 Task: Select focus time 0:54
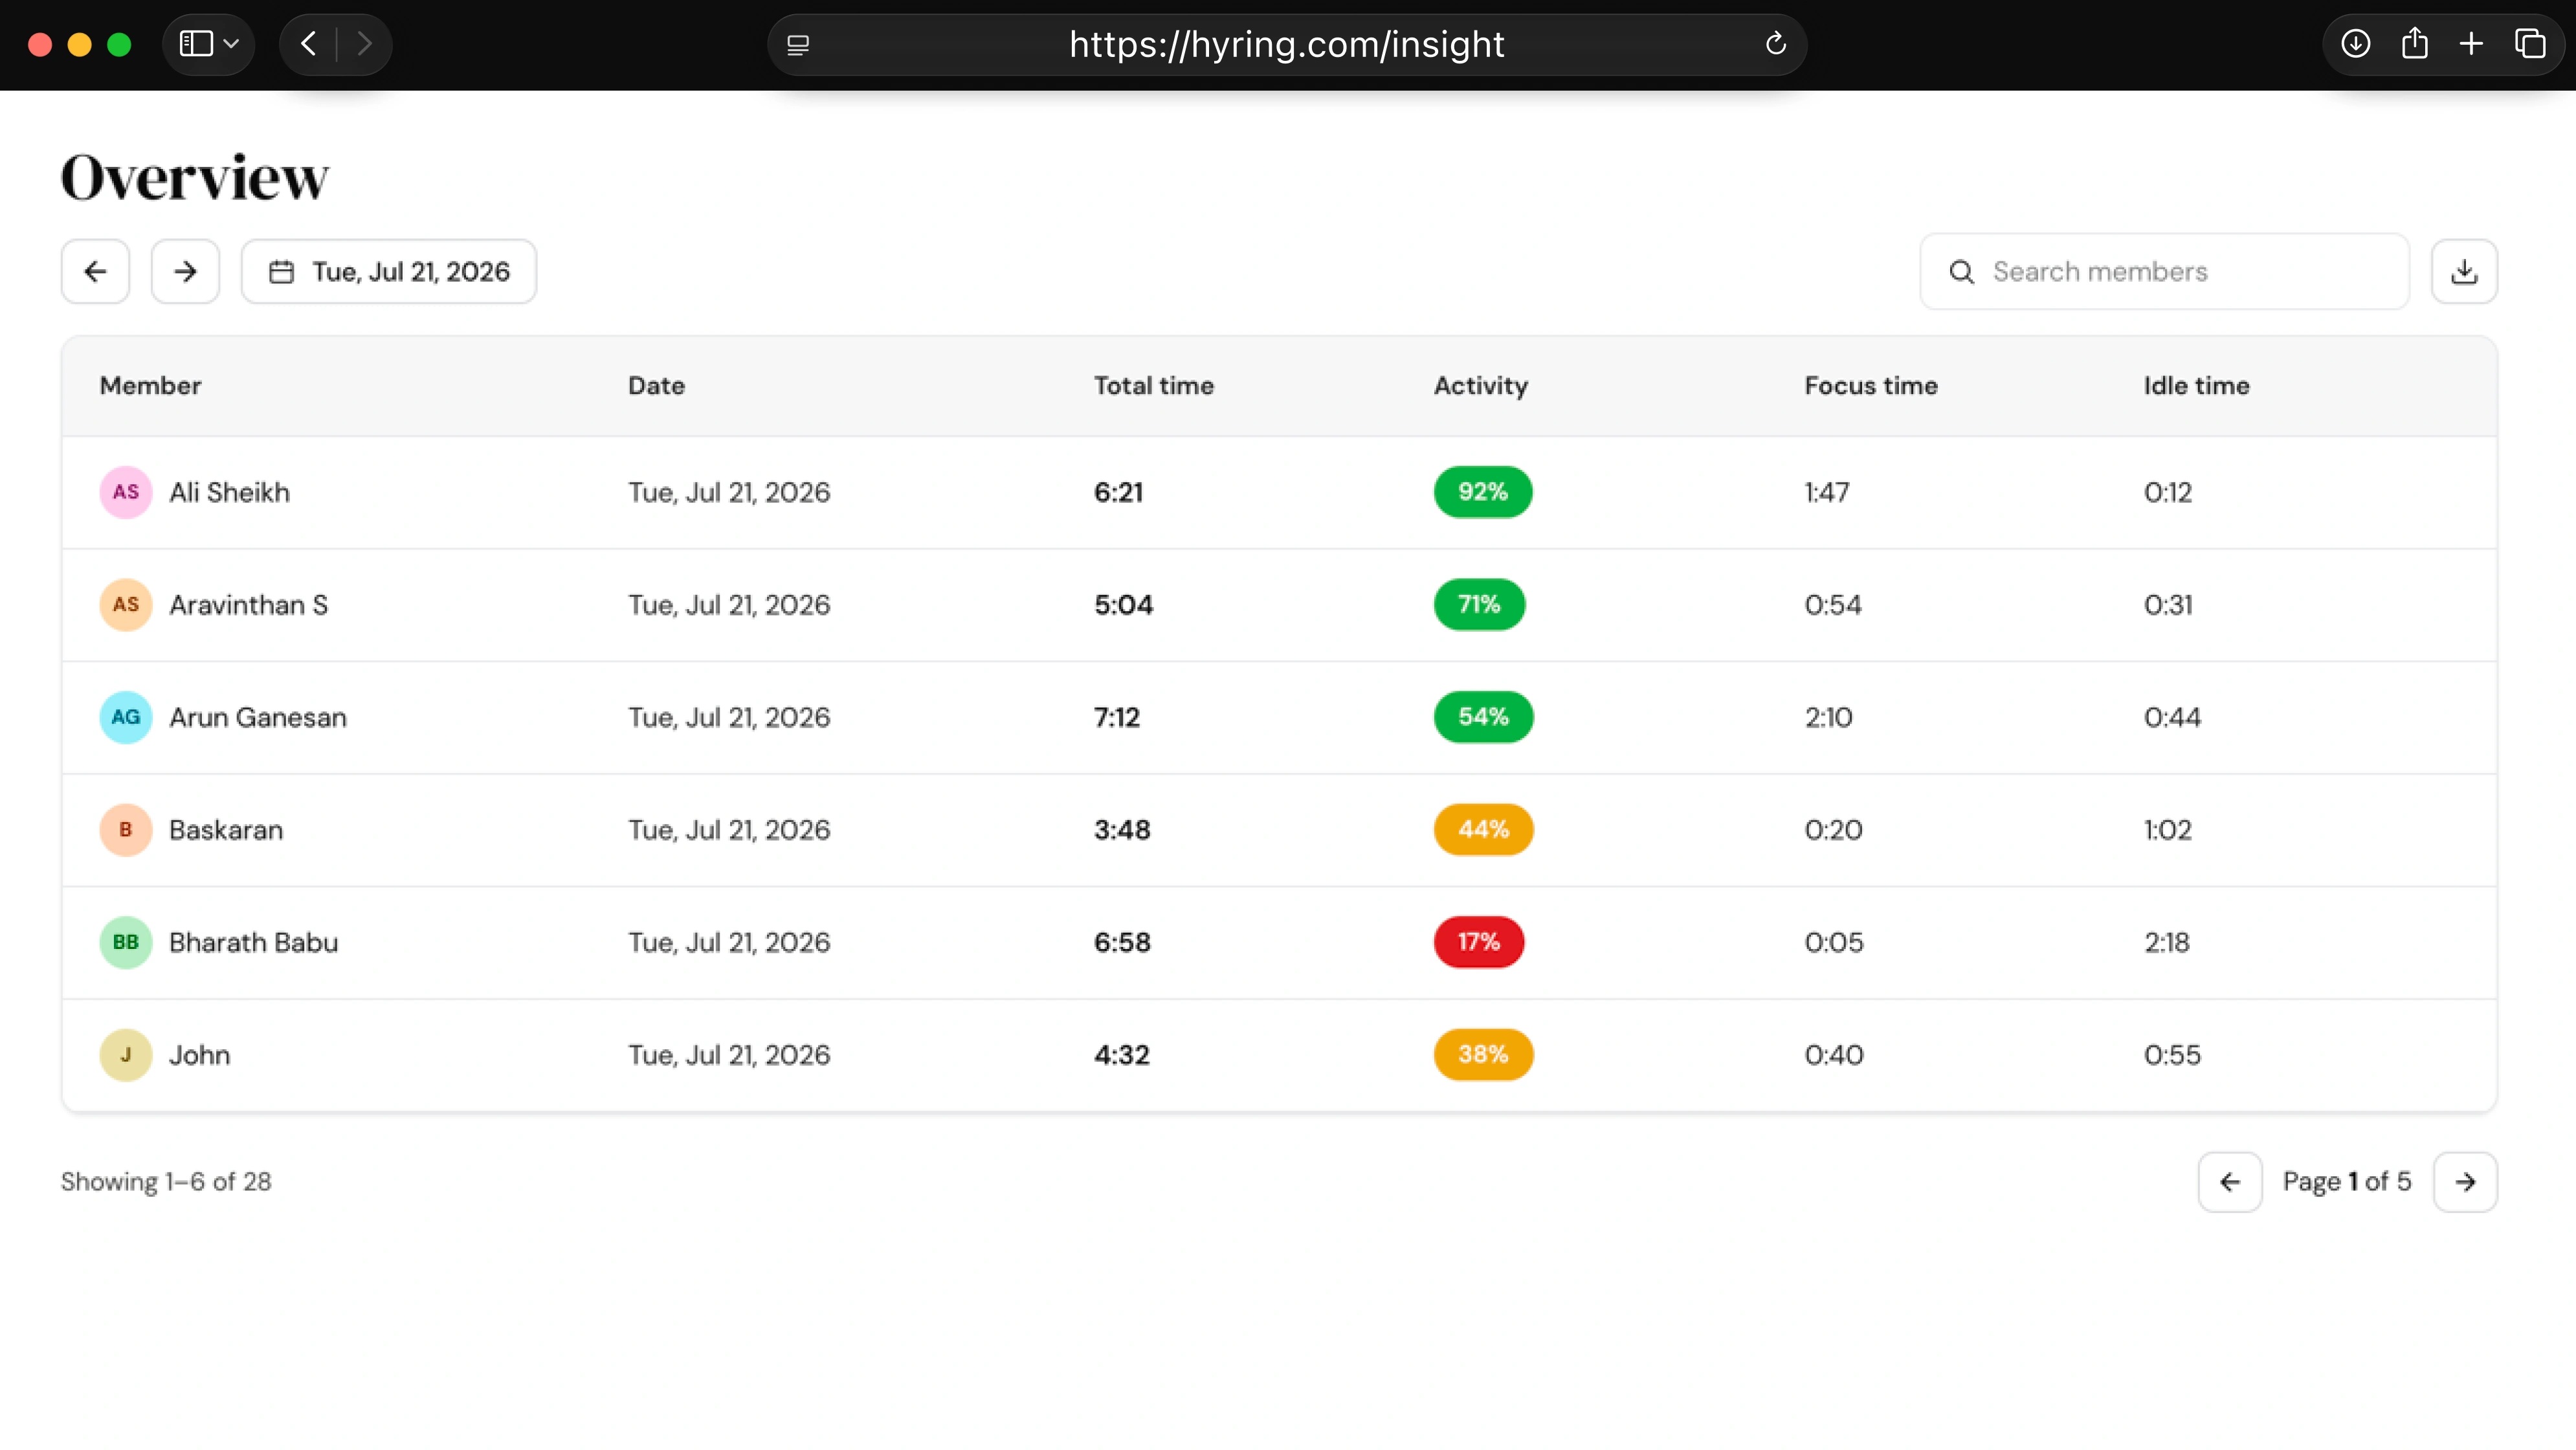point(1833,605)
